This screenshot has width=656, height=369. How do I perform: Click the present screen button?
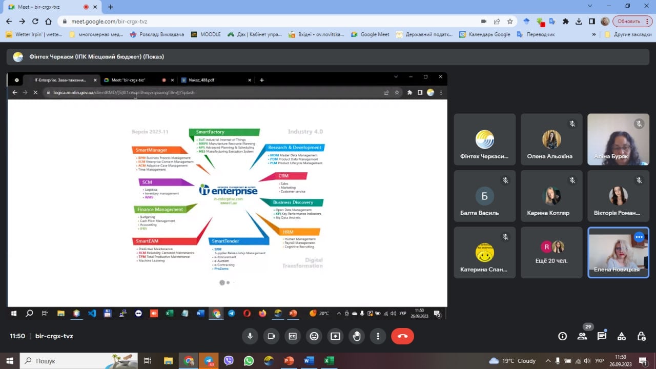pos(335,336)
